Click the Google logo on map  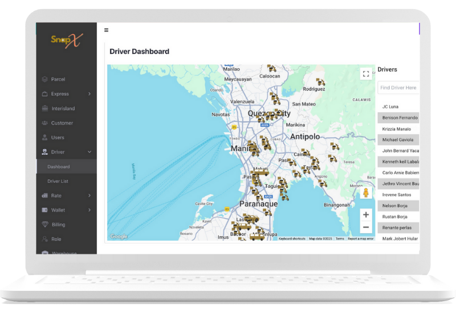click(x=119, y=236)
